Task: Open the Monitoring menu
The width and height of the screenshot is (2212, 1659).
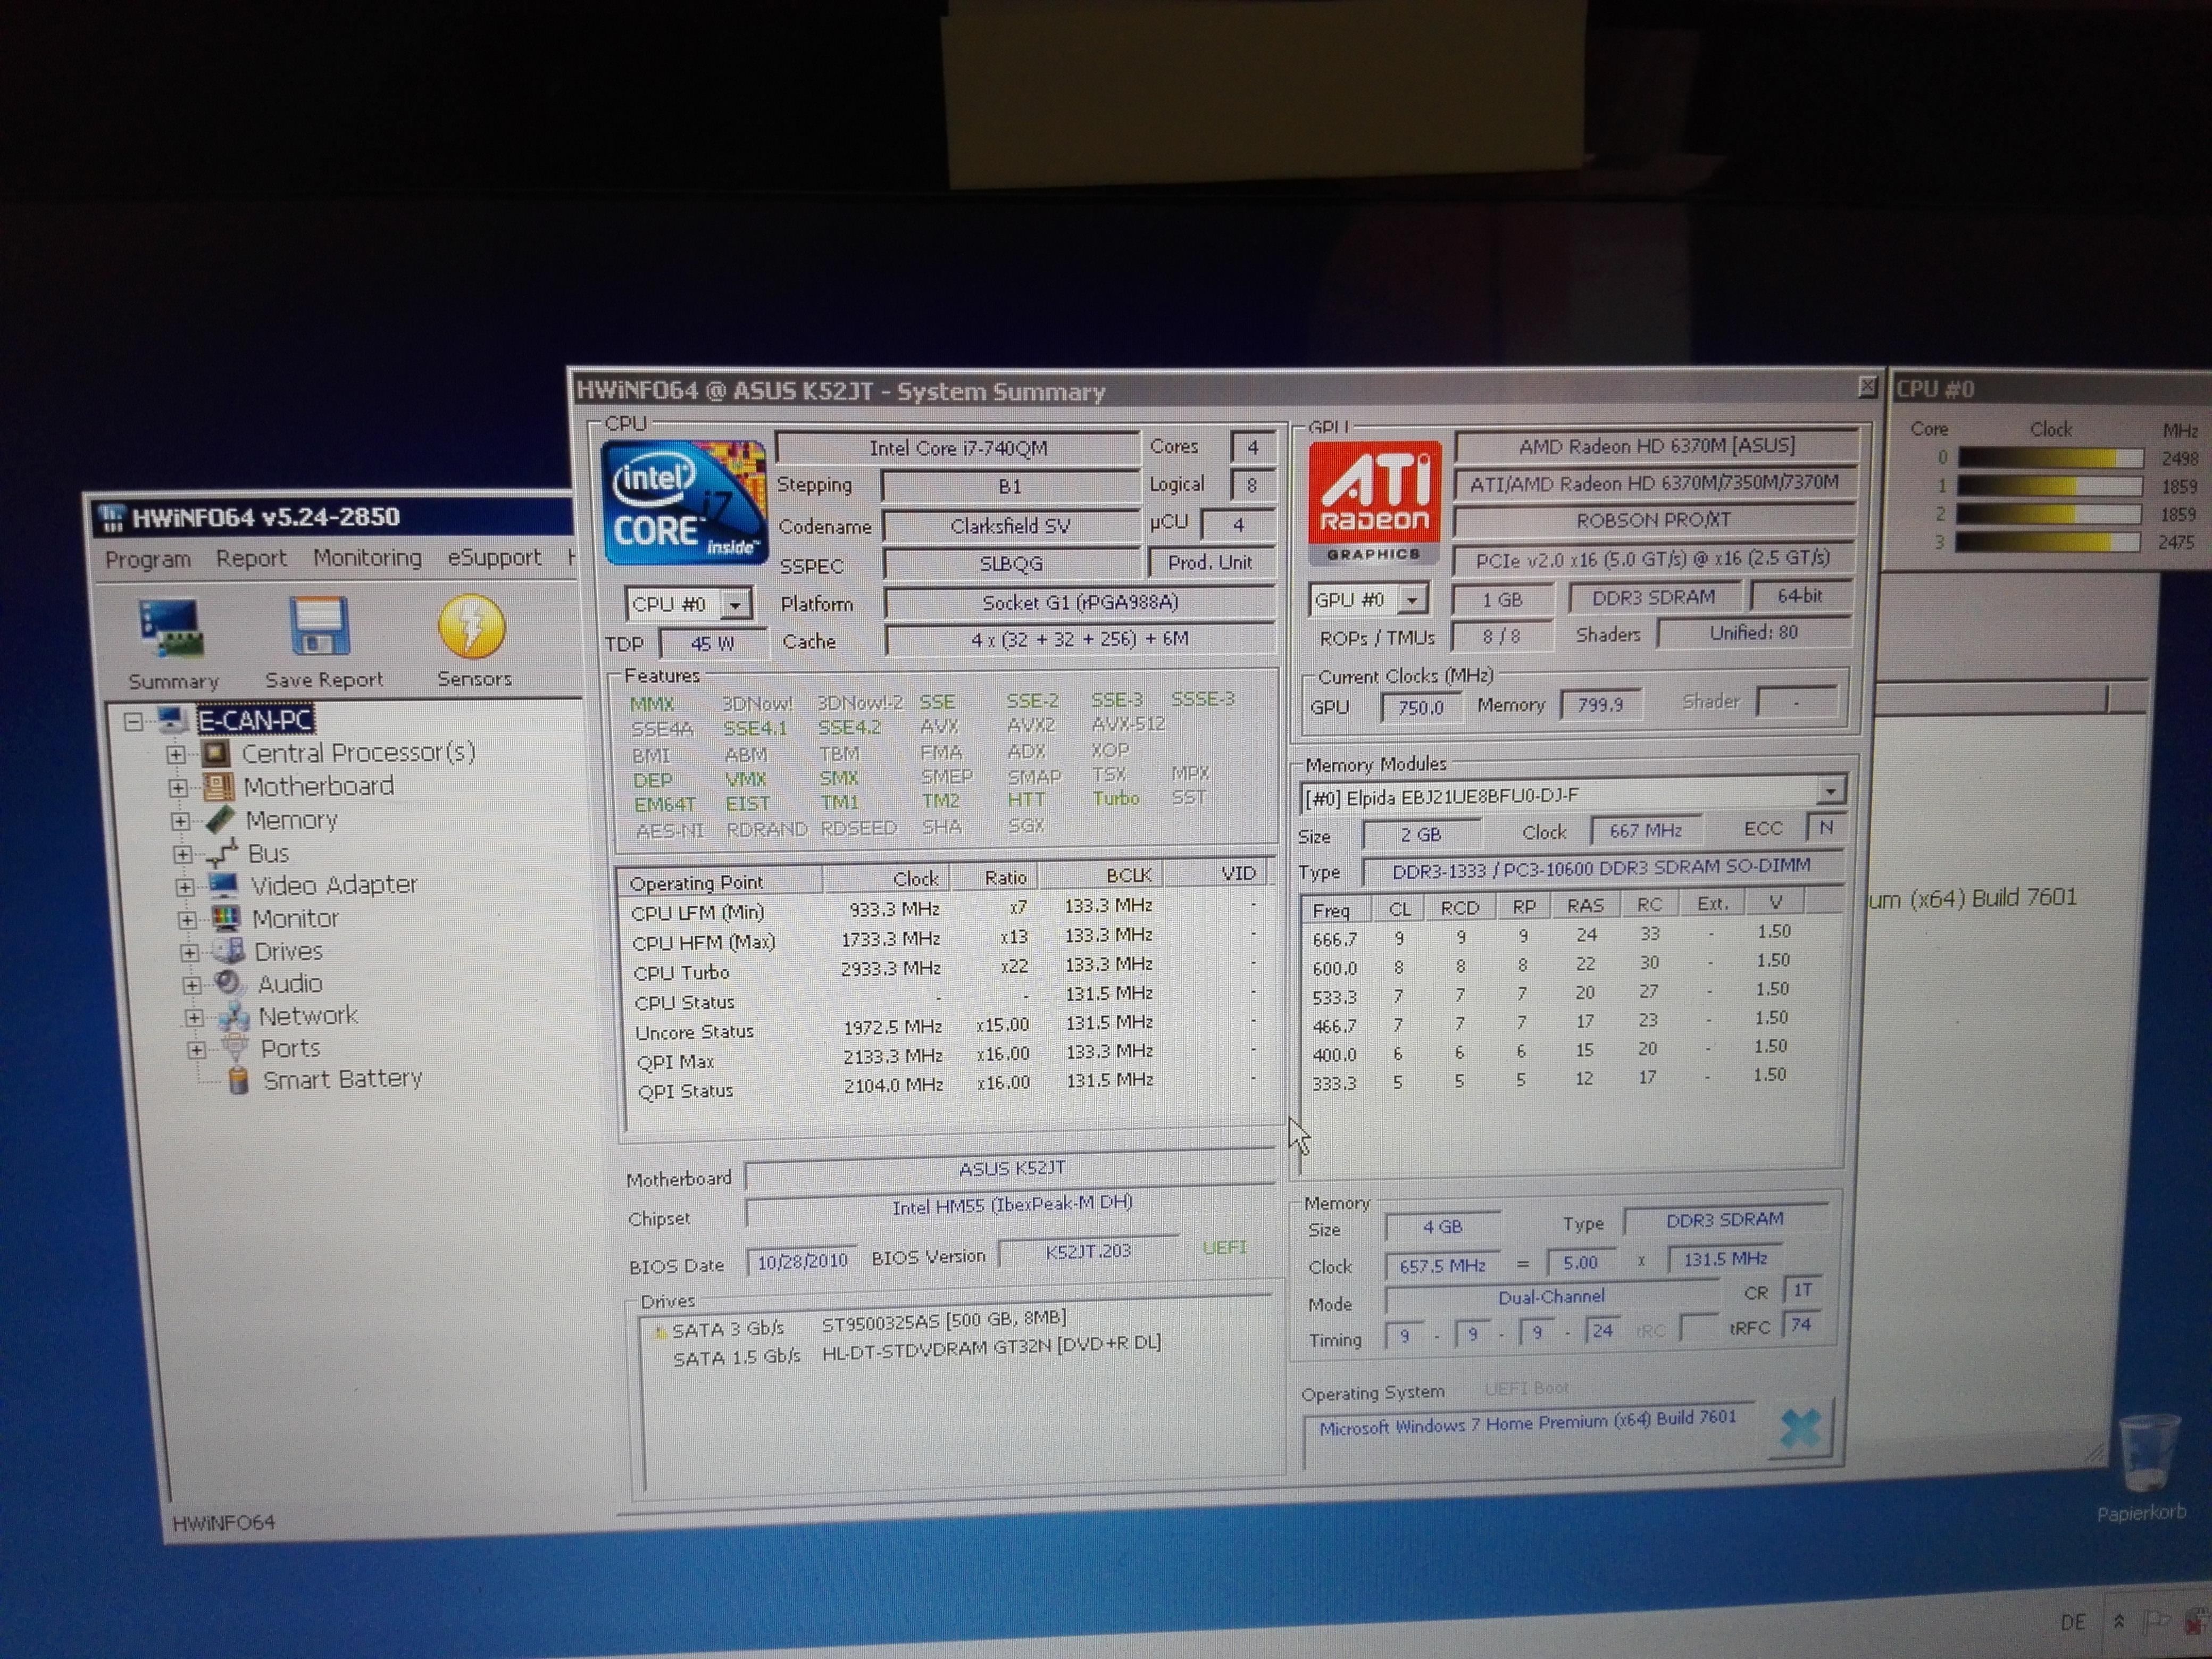Action: click(x=367, y=558)
